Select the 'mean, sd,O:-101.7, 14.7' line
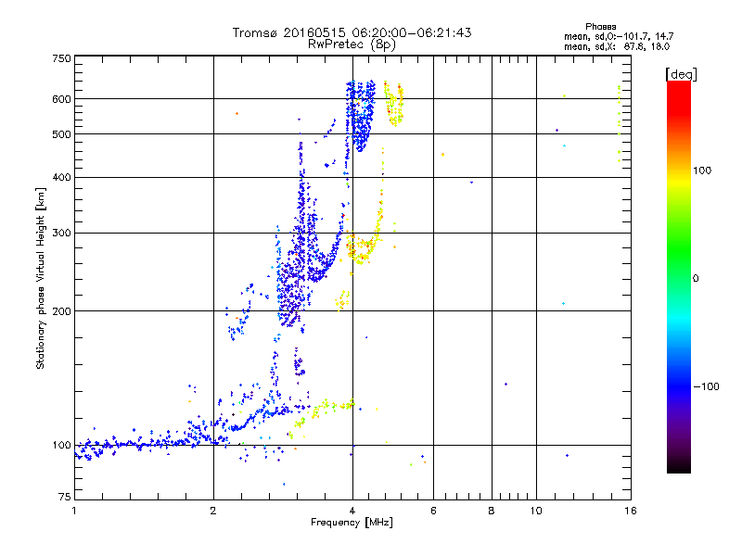 click(619, 36)
